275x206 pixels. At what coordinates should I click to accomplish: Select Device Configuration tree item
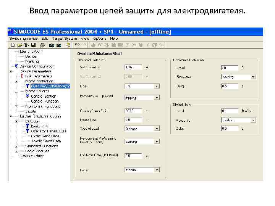click(x=37, y=66)
